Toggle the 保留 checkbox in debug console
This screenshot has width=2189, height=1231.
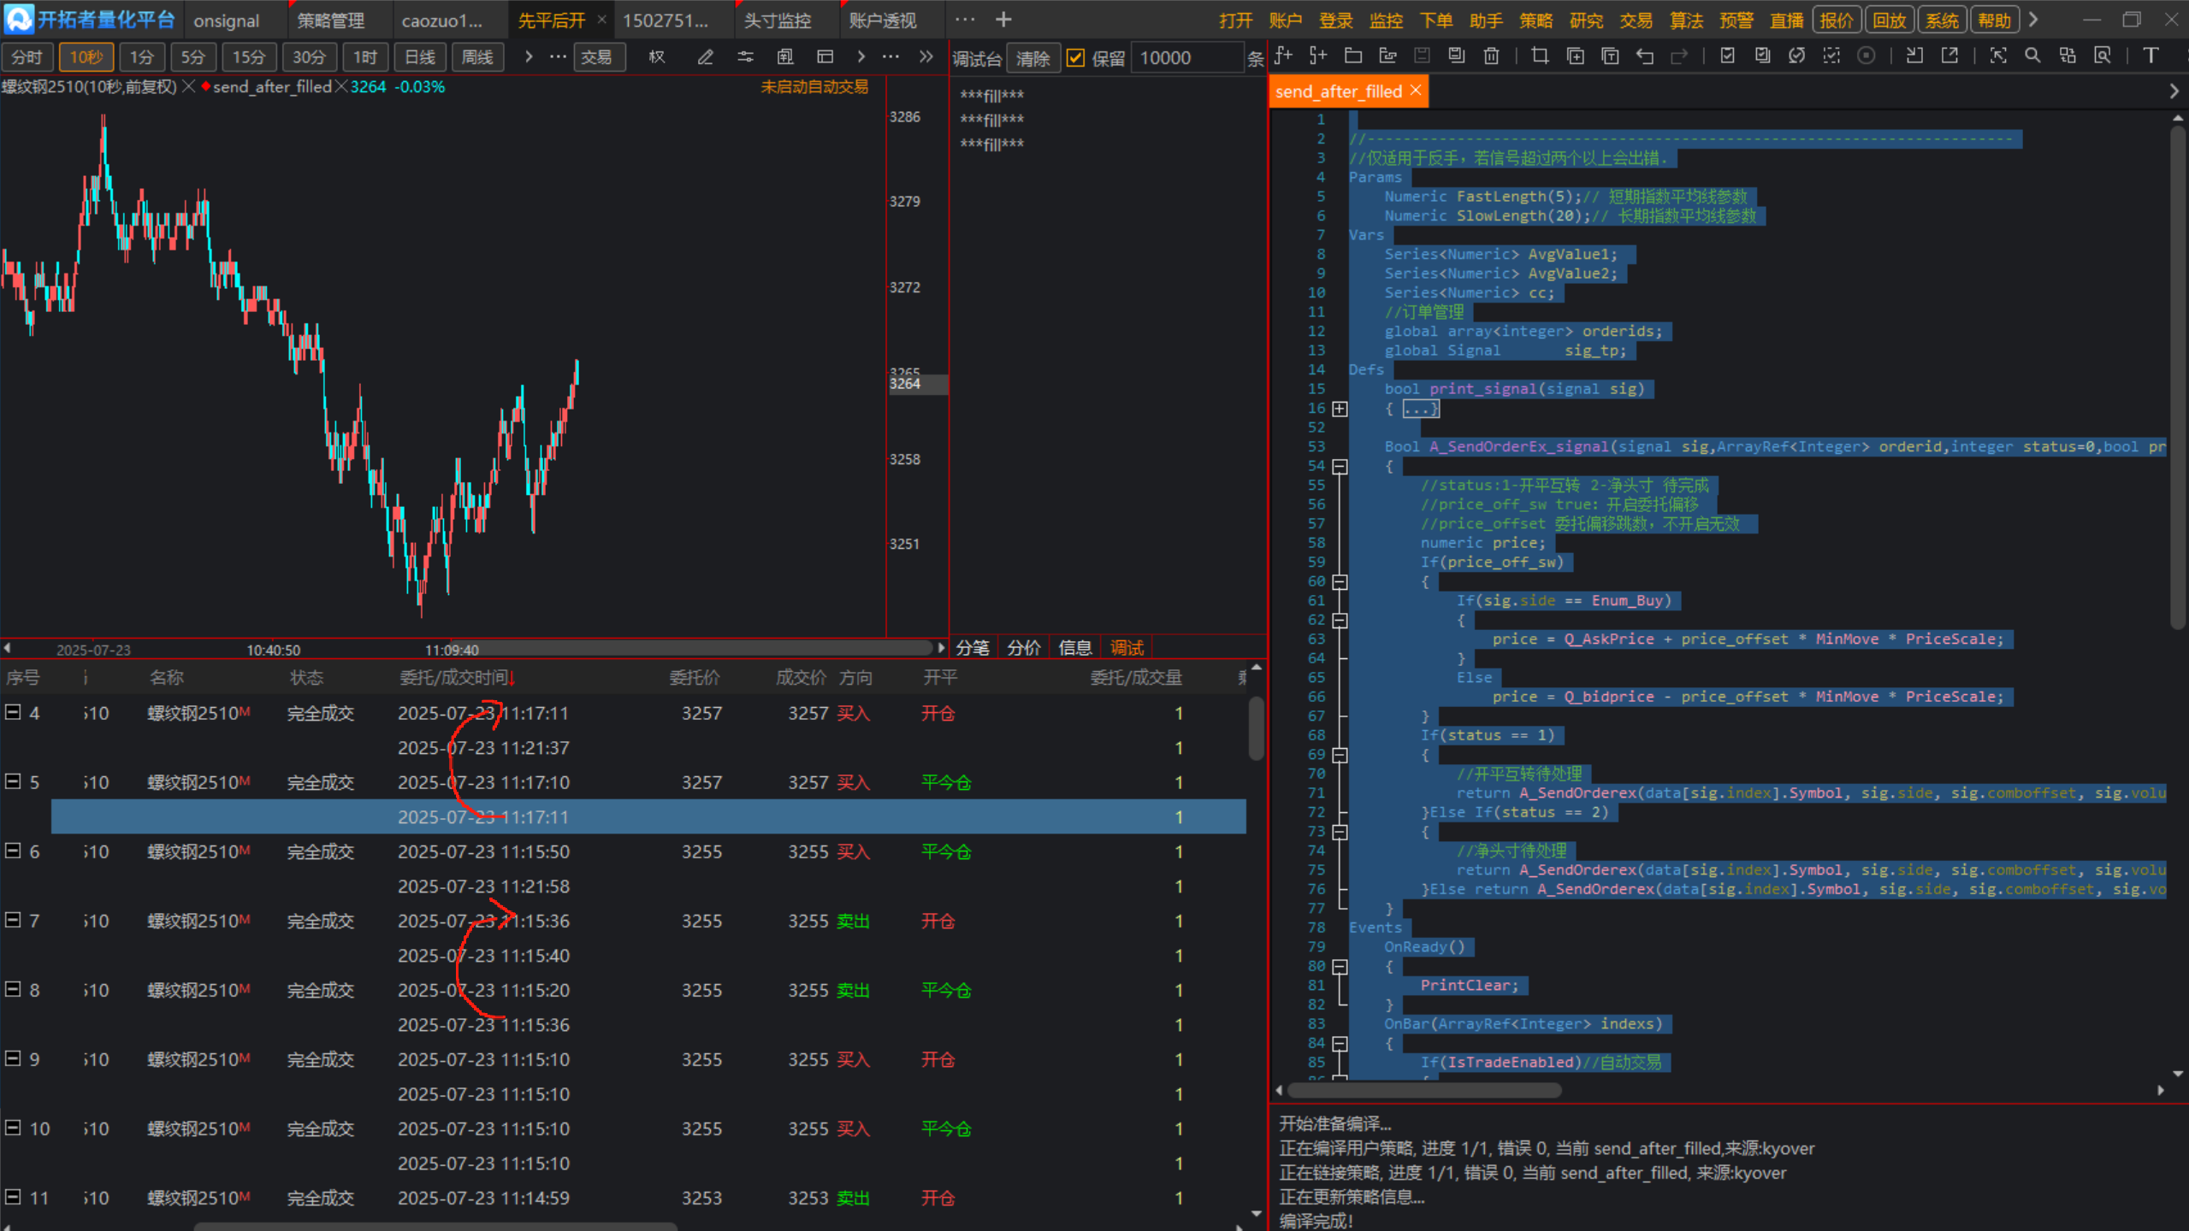pos(1075,58)
